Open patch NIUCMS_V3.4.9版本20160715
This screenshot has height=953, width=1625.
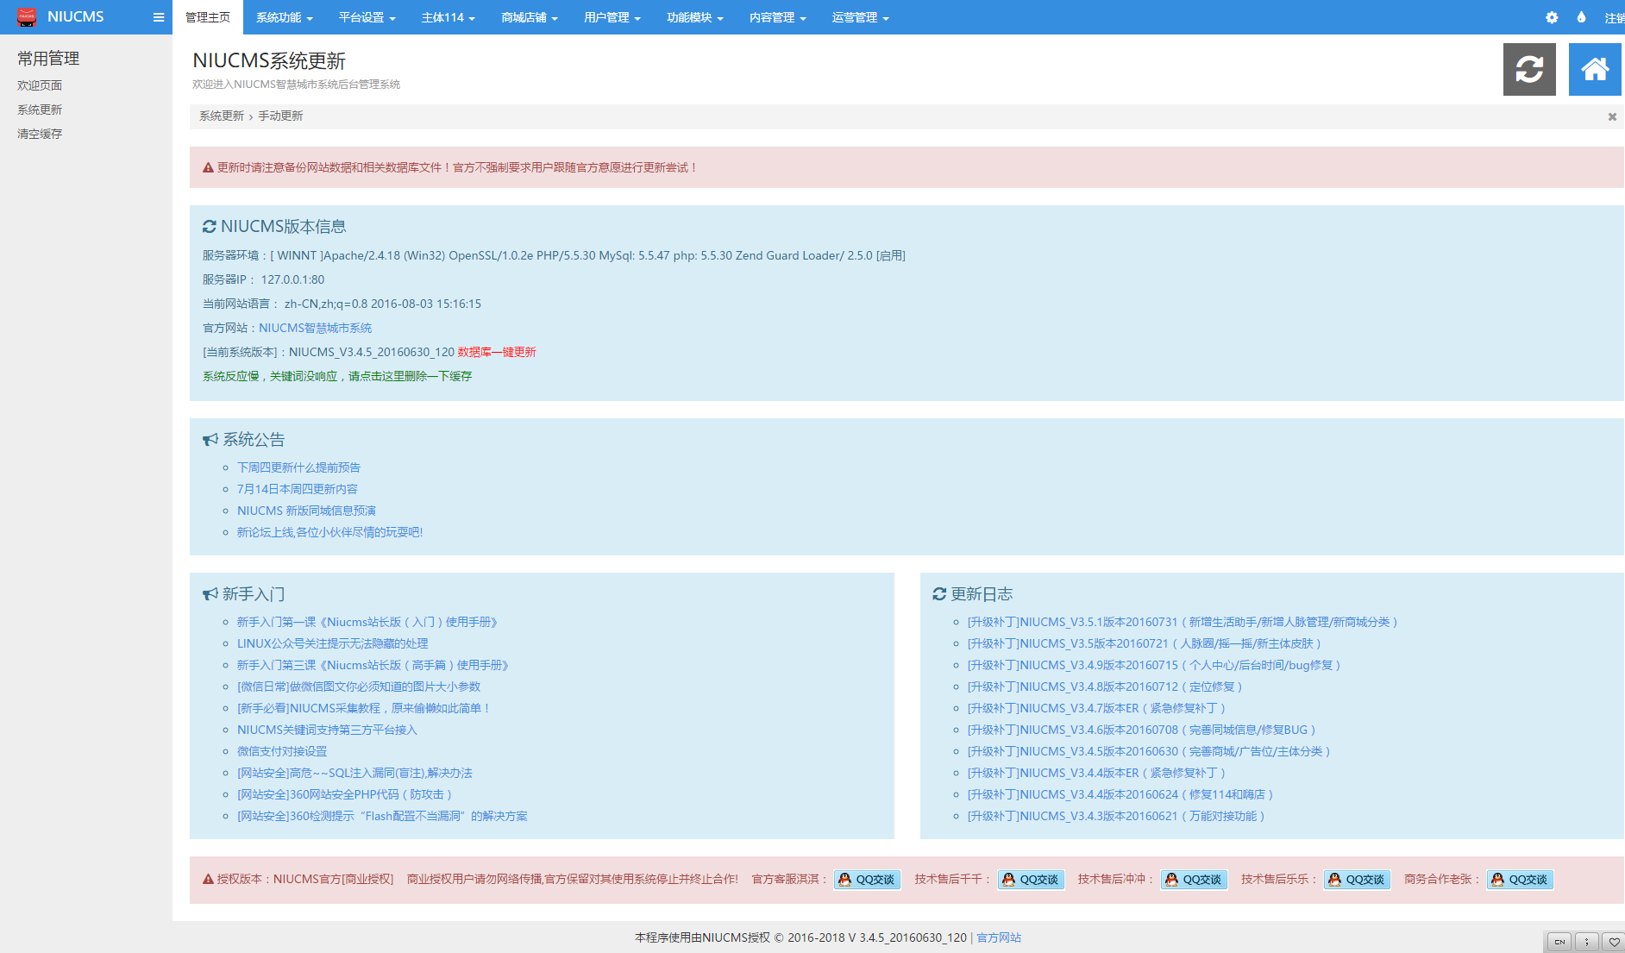pyautogui.click(x=1154, y=665)
